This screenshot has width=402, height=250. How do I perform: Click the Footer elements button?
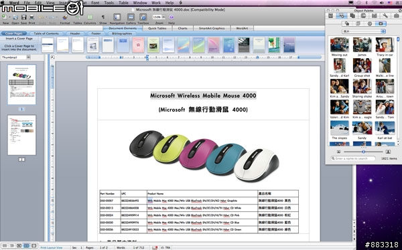point(96,33)
